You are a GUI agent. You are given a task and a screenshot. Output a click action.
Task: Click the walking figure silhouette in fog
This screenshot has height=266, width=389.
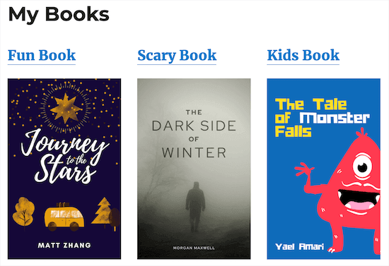coord(195,207)
